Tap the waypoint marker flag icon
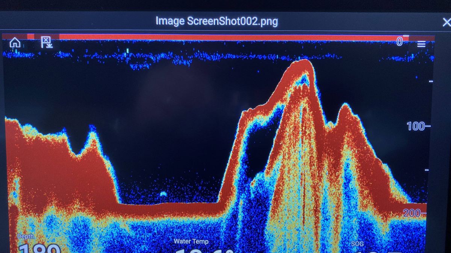Screen dimensions: 451x253 click(46, 42)
